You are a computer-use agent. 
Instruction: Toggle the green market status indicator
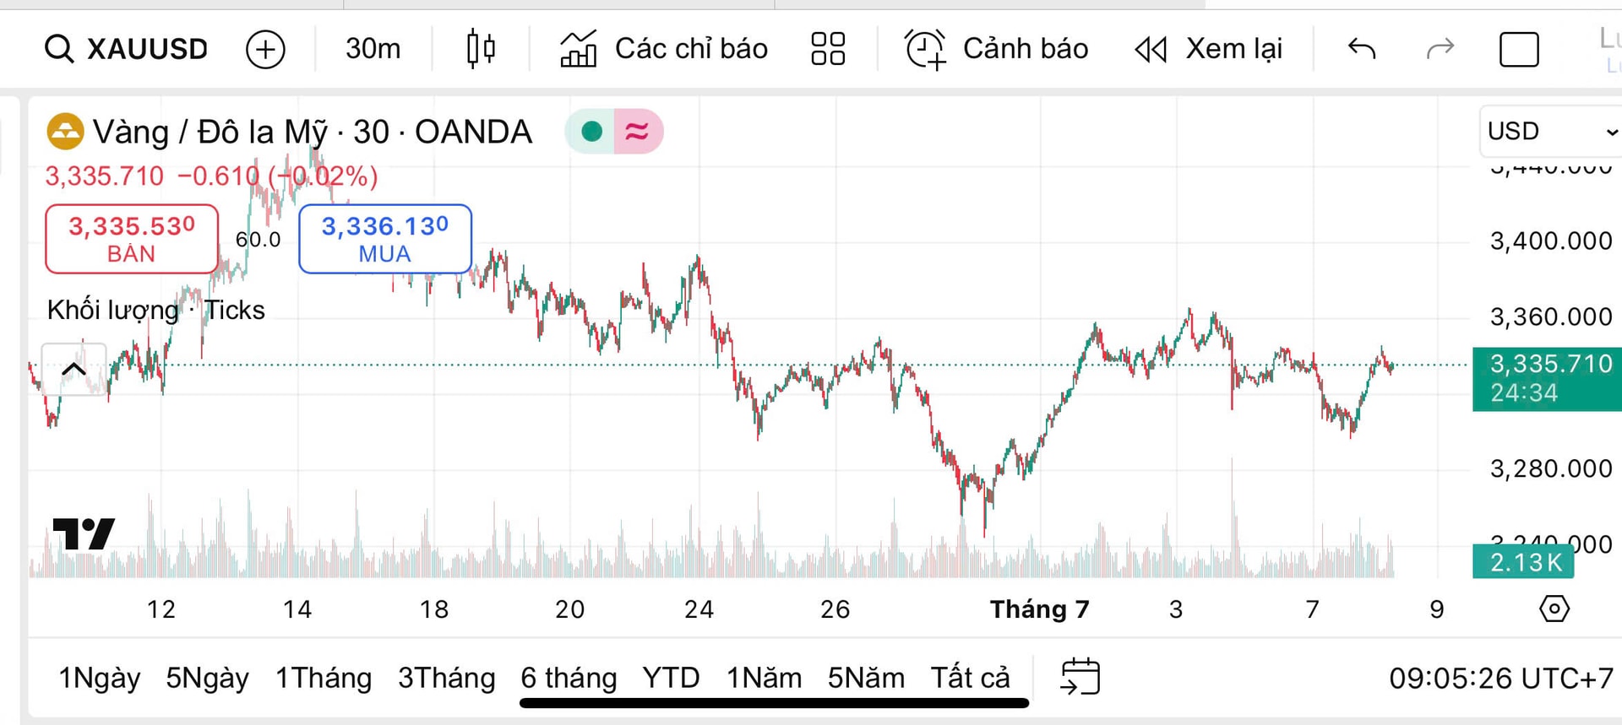click(591, 132)
